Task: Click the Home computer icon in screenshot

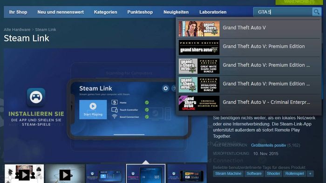Action: (x=115, y=102)
